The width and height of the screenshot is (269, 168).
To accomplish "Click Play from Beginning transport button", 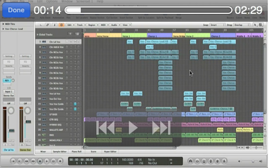I will (20, 161).
